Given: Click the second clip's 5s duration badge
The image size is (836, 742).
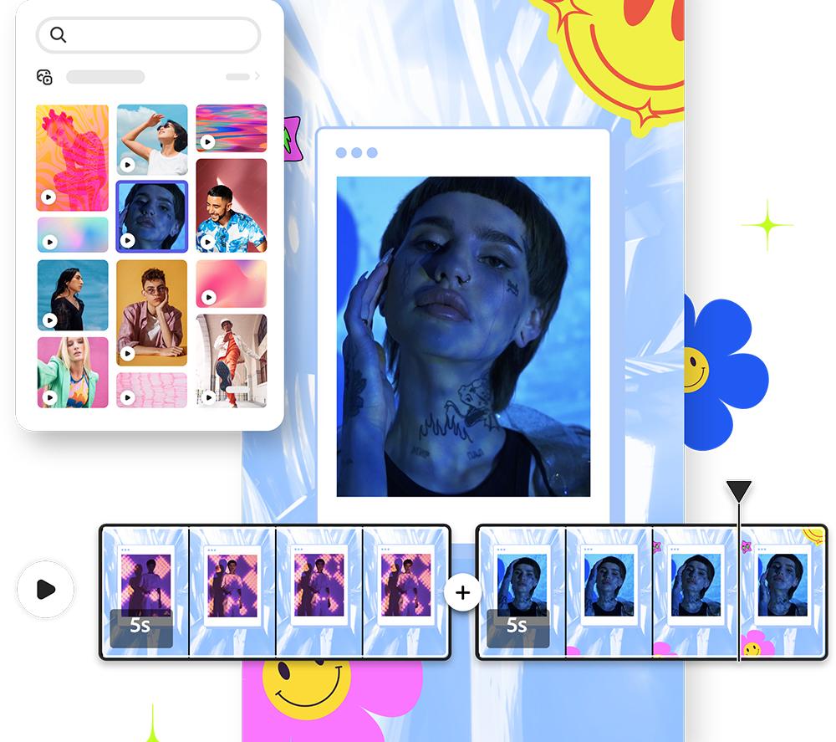Looking at the screenshot, I should tap(517, 628).
